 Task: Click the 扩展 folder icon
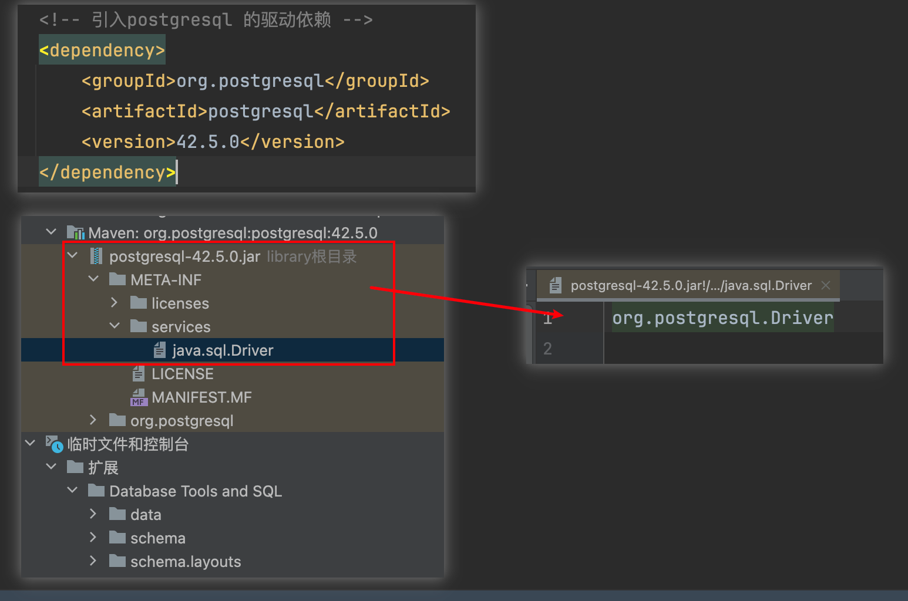tap(75, 467)
